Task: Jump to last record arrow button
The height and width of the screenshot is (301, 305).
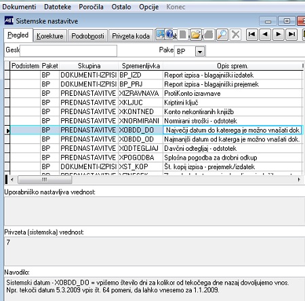Action: (x=291, y=35)
